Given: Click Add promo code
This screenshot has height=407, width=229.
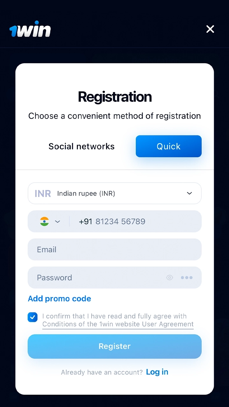Looking at the screenshot, I should click(x=59, y=299).
